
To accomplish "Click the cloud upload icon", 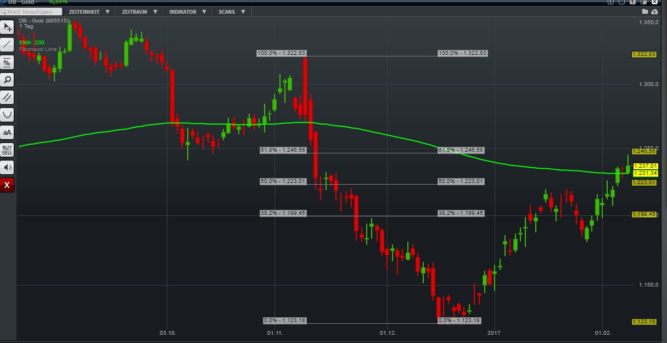I will click(655, 12).
